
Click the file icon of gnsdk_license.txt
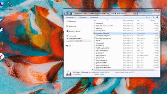coord(94,55)
